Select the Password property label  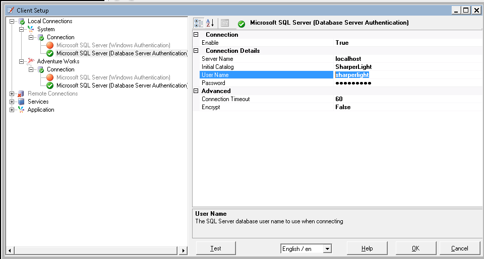pyautogui.click(x=213, y=83)
